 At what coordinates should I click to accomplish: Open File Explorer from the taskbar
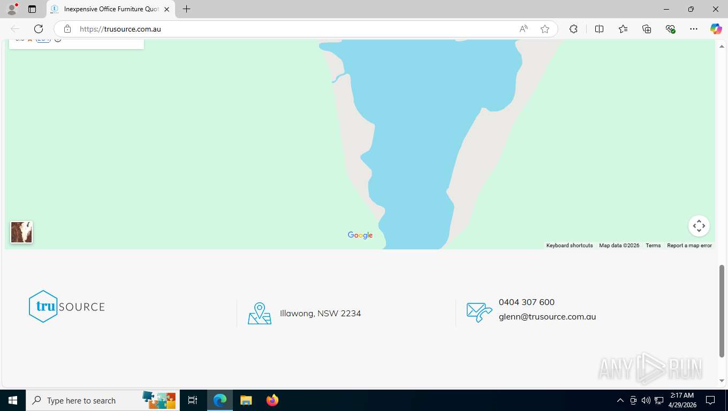246,400
